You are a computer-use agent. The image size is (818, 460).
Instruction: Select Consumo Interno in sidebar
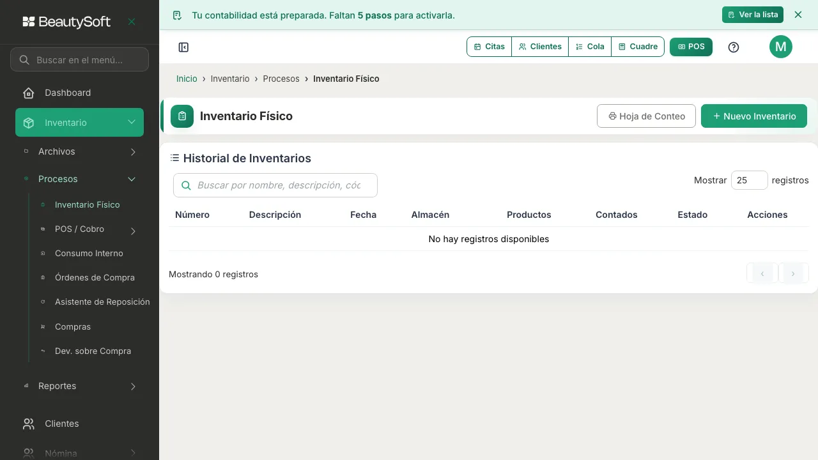(x=89, y=254)
